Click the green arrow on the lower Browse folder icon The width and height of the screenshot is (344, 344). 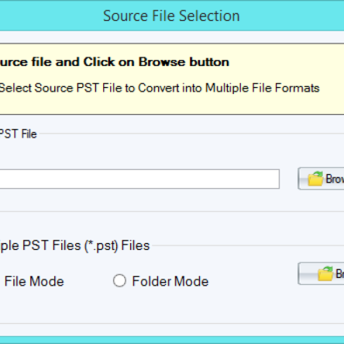[x=328, y=269]
